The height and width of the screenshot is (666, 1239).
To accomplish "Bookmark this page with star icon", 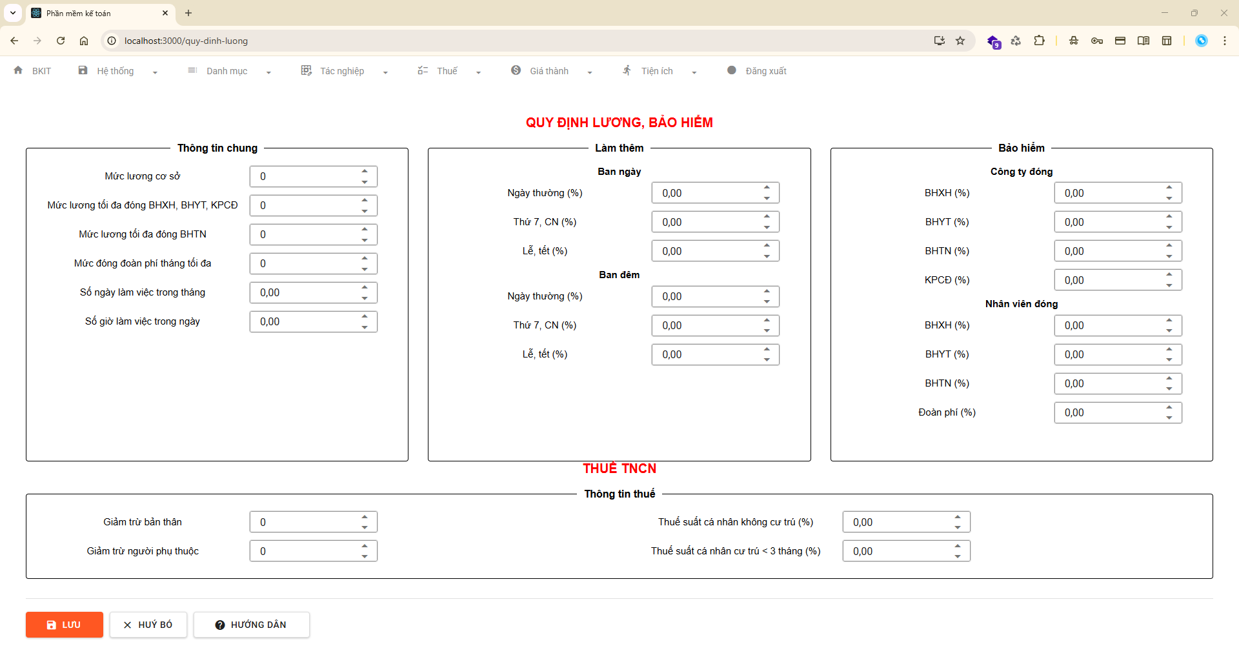I will pos(960,41).
